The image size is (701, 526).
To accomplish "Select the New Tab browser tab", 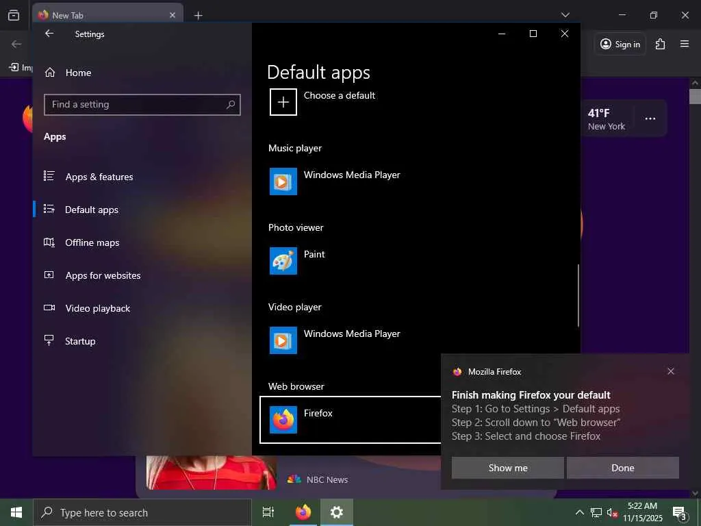I will click(107, 15).
